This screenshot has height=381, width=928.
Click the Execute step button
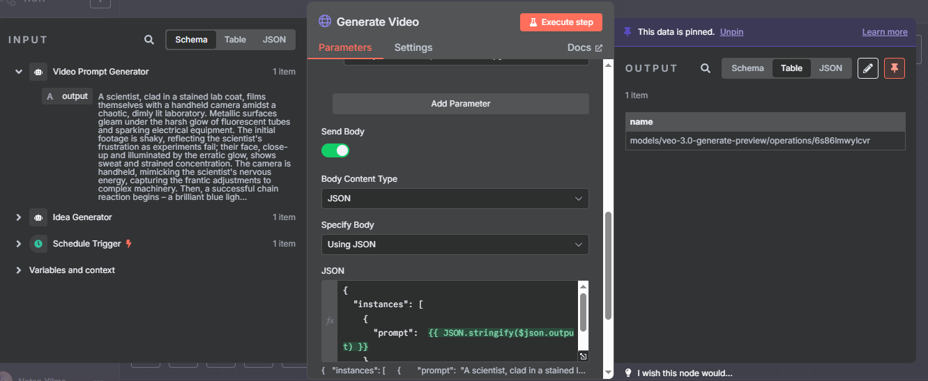click(x=561, y=22)
